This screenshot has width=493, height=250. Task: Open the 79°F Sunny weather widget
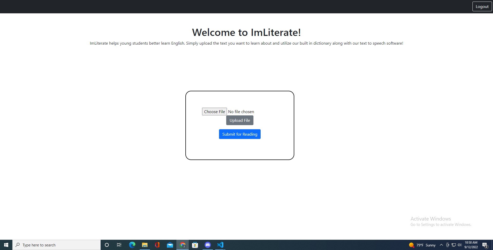pos(422,245)
